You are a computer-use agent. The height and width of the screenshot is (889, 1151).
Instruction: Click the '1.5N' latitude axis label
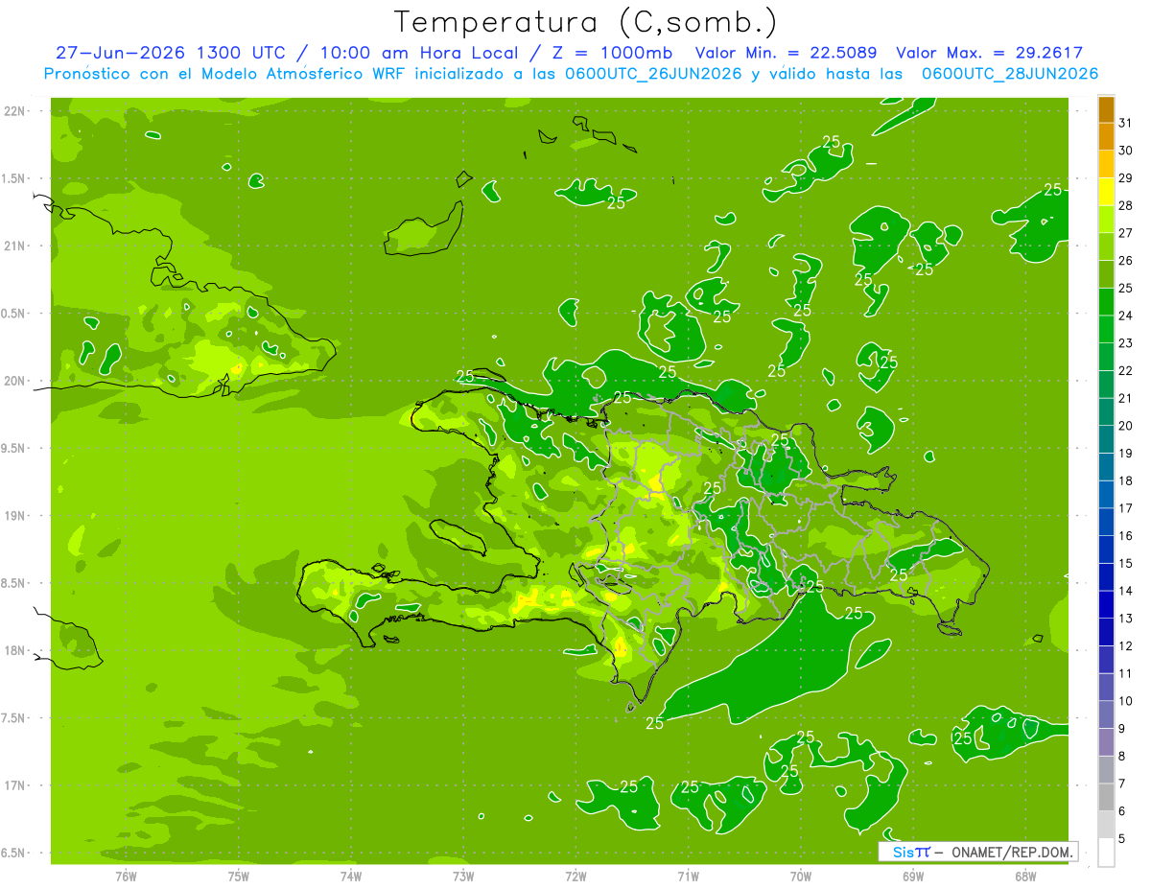click(x=12, y=179)
